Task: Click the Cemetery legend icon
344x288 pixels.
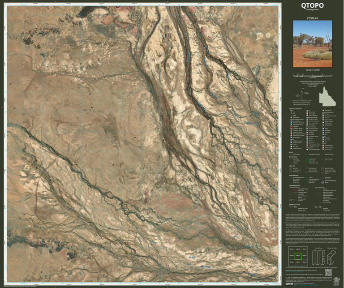Action: (307, 132)
